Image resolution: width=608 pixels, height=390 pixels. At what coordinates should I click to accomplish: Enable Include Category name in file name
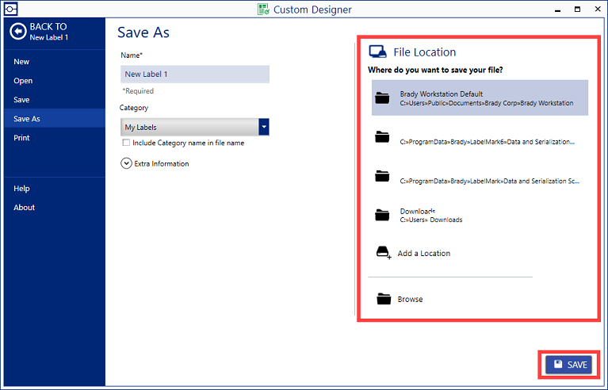126,142
